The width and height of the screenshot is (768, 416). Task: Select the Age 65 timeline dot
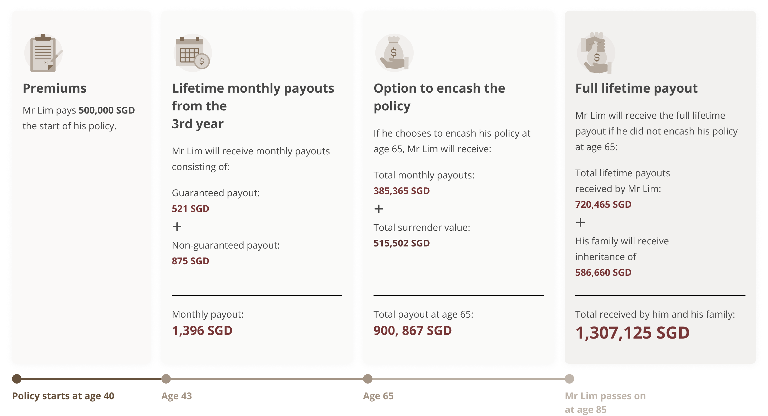point(367,379)
